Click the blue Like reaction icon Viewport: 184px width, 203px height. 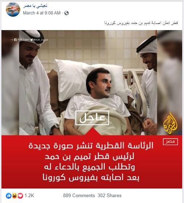pos(9,196)
